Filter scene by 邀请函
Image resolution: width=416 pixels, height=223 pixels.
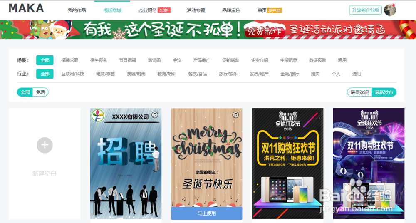pyautogui.click(x=154, y=60)
